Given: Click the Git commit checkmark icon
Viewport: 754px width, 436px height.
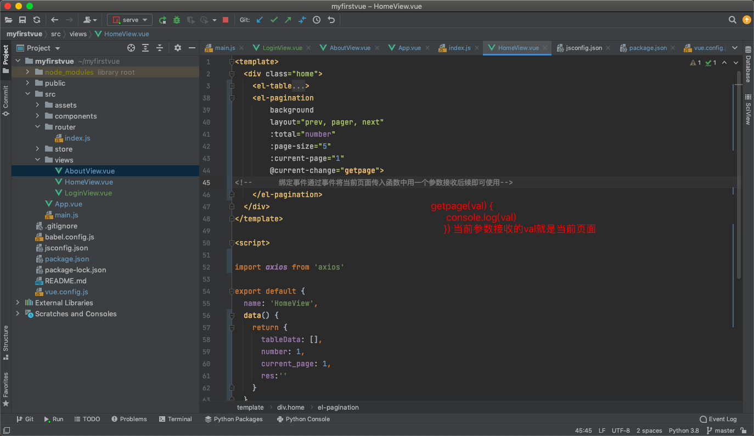Looking at the screenshot, I should click(274, 20).
